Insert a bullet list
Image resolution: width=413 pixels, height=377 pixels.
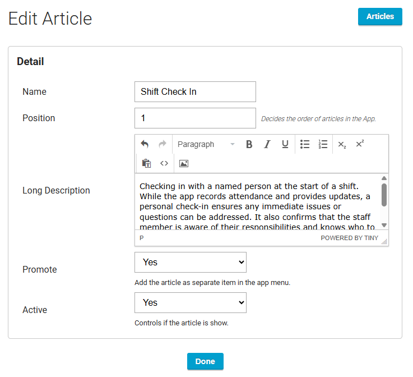305,144
